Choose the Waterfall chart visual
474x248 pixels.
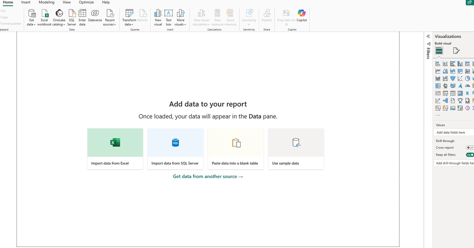tap(445, 78)
